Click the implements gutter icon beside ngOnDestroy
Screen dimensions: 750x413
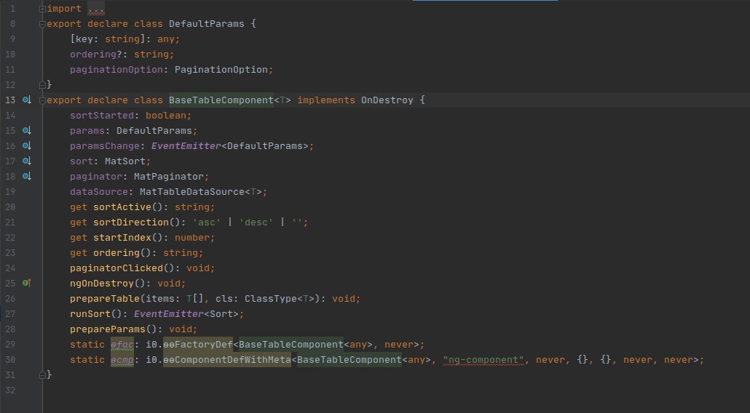27,283
